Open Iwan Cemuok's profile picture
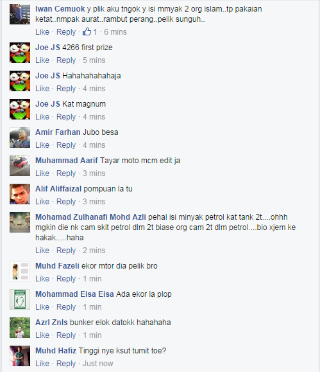Viewport: 320px width, 372px height. [x=20, y=14]
